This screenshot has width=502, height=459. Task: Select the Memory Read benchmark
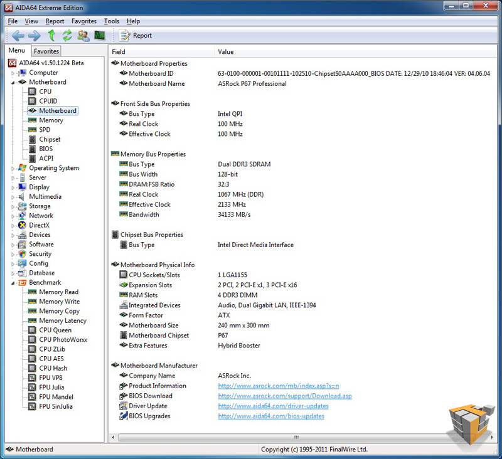pyautogui.click(x=58, y=292)
